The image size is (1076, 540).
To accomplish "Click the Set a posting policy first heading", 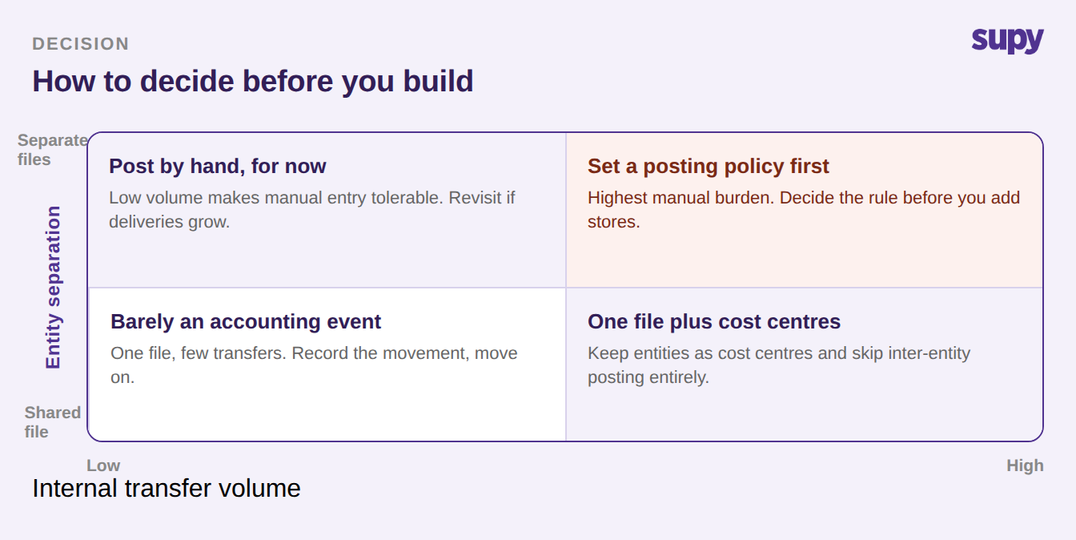I will point(709,166).
